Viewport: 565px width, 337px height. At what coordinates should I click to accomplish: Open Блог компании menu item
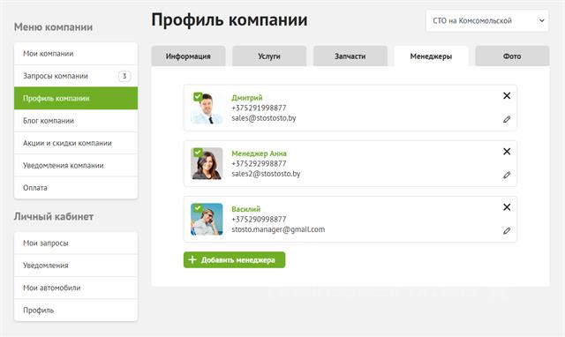point(76,121)
